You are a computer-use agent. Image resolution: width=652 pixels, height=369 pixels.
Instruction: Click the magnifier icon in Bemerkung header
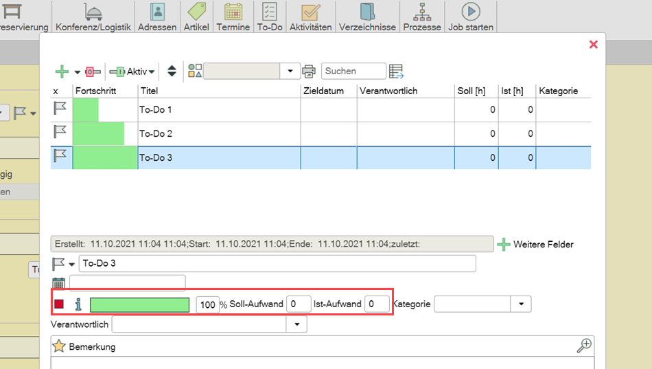coord(584,346)
